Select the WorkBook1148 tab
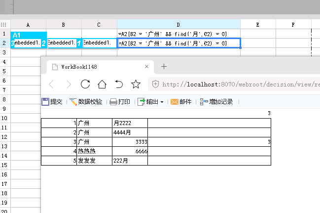This screenshot has width=320, height=213. coord(100,67)
